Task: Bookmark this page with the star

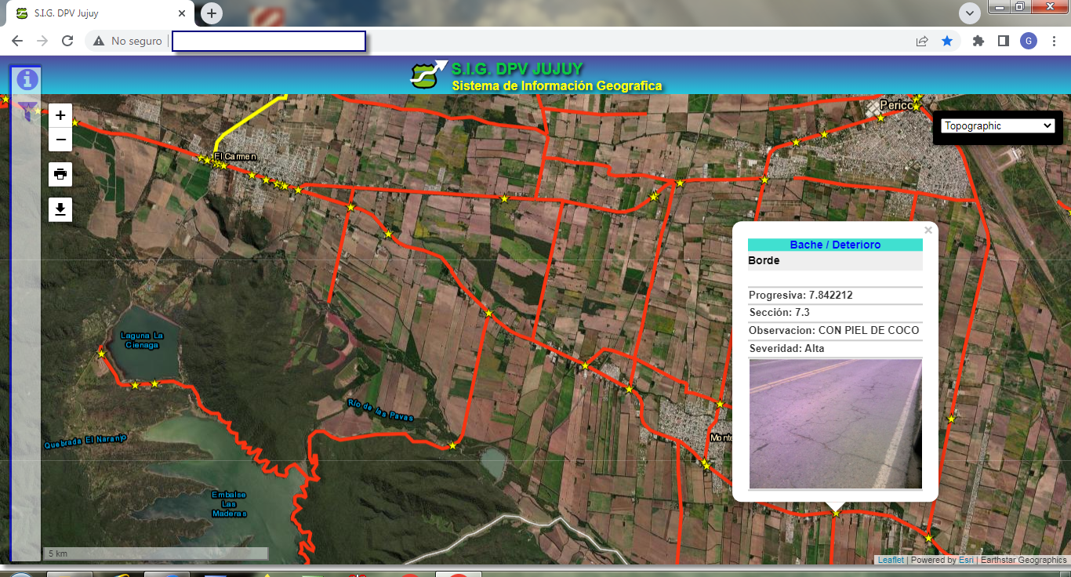Action: click(947, 41)
